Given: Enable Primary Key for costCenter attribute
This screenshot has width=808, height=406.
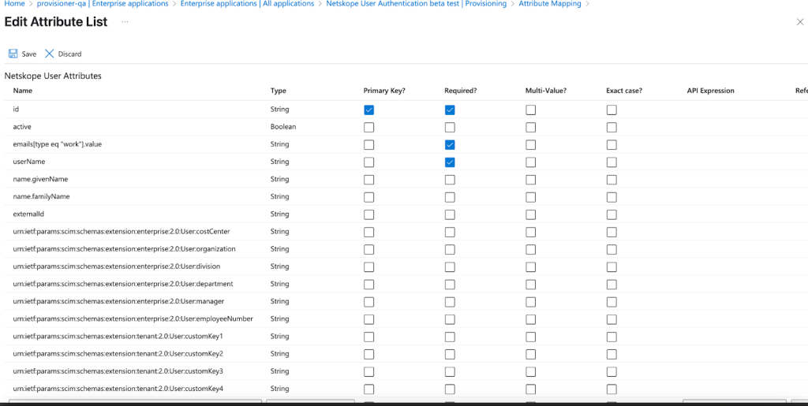Looking at the screenshot, I should [x=368, y=232].
